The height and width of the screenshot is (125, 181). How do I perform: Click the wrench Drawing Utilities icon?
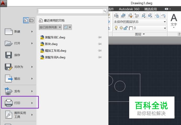tap(9, 115)
